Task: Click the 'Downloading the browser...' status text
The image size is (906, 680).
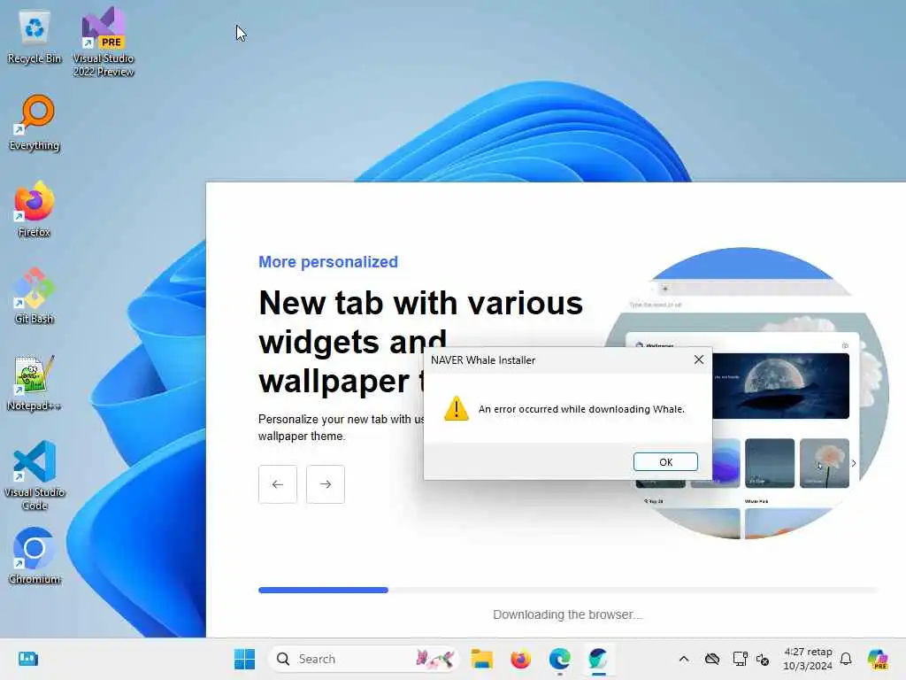Action: (x=567, y=614)
